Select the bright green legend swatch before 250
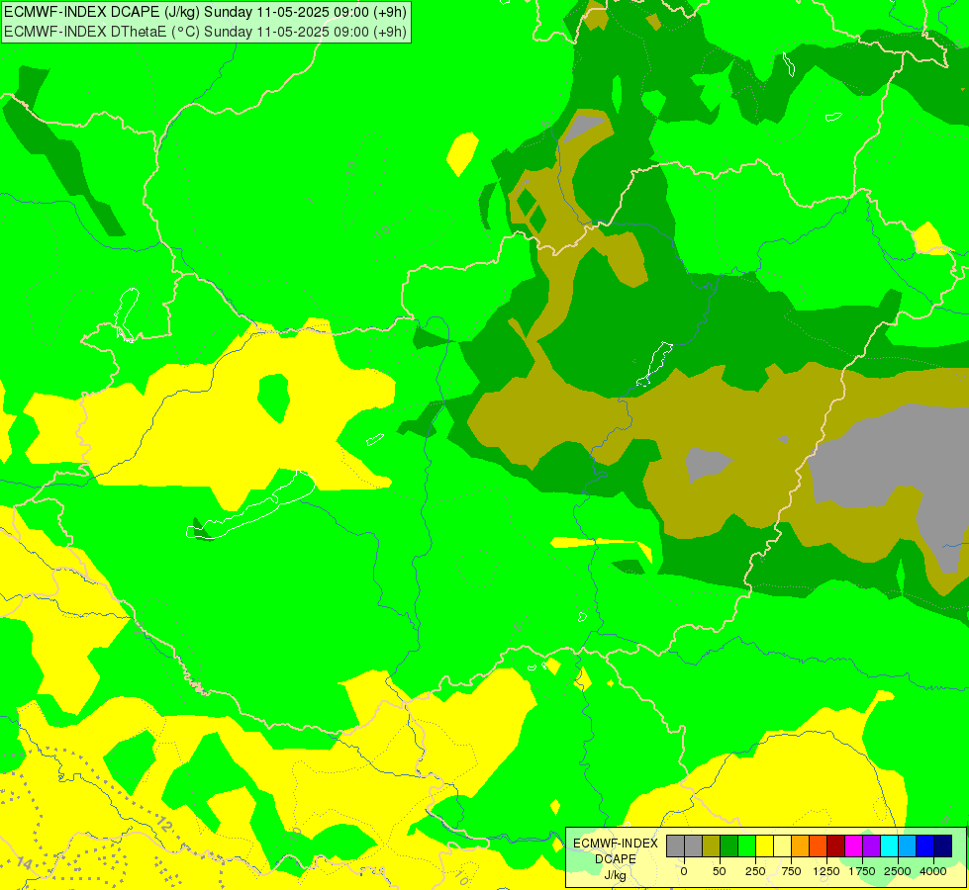Image resolution: width=969 pixels, height=890 pixels. coord(747,845)
